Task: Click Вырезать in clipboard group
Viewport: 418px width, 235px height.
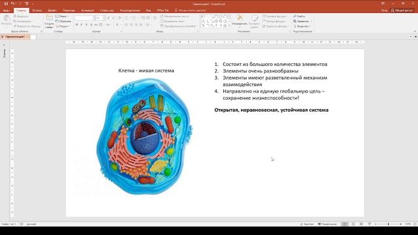Action: [x=22, y=16]
